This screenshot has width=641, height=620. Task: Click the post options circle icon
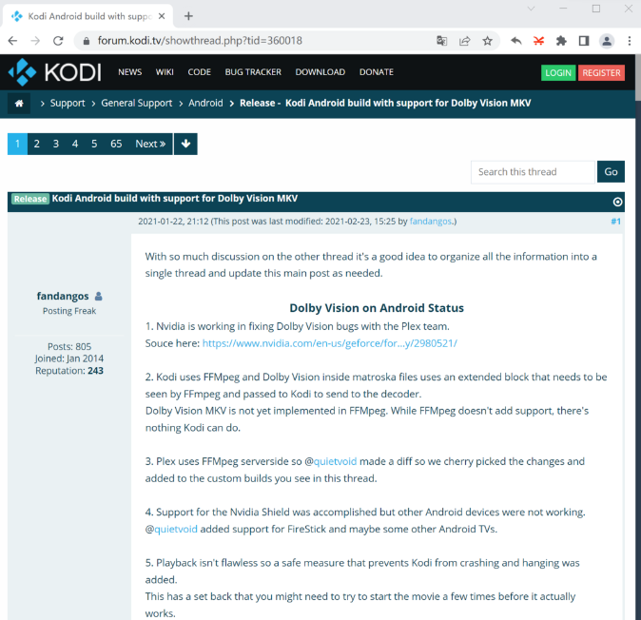pyautogui.click(x=617, y=202)
